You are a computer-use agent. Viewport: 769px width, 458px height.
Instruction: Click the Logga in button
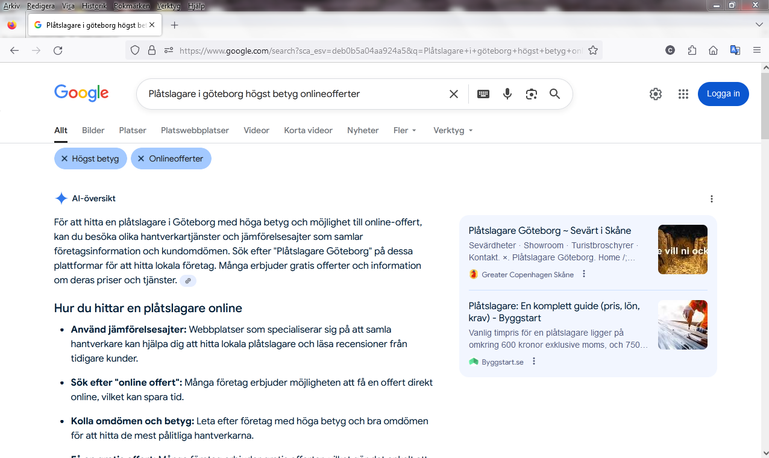(723, 94)
